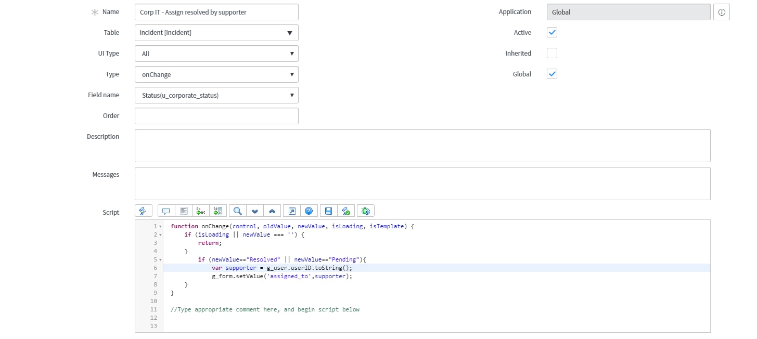Click the save floppy disk icon

(328, 211)
